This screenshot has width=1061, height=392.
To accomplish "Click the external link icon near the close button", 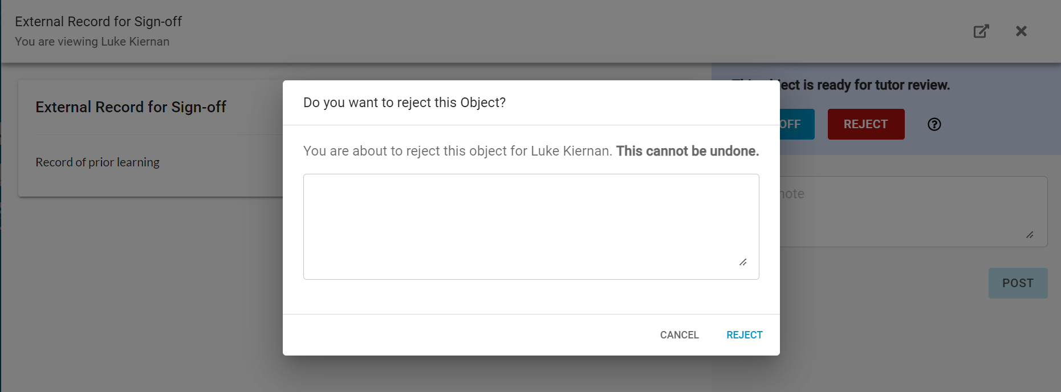I will click(981, 31).
